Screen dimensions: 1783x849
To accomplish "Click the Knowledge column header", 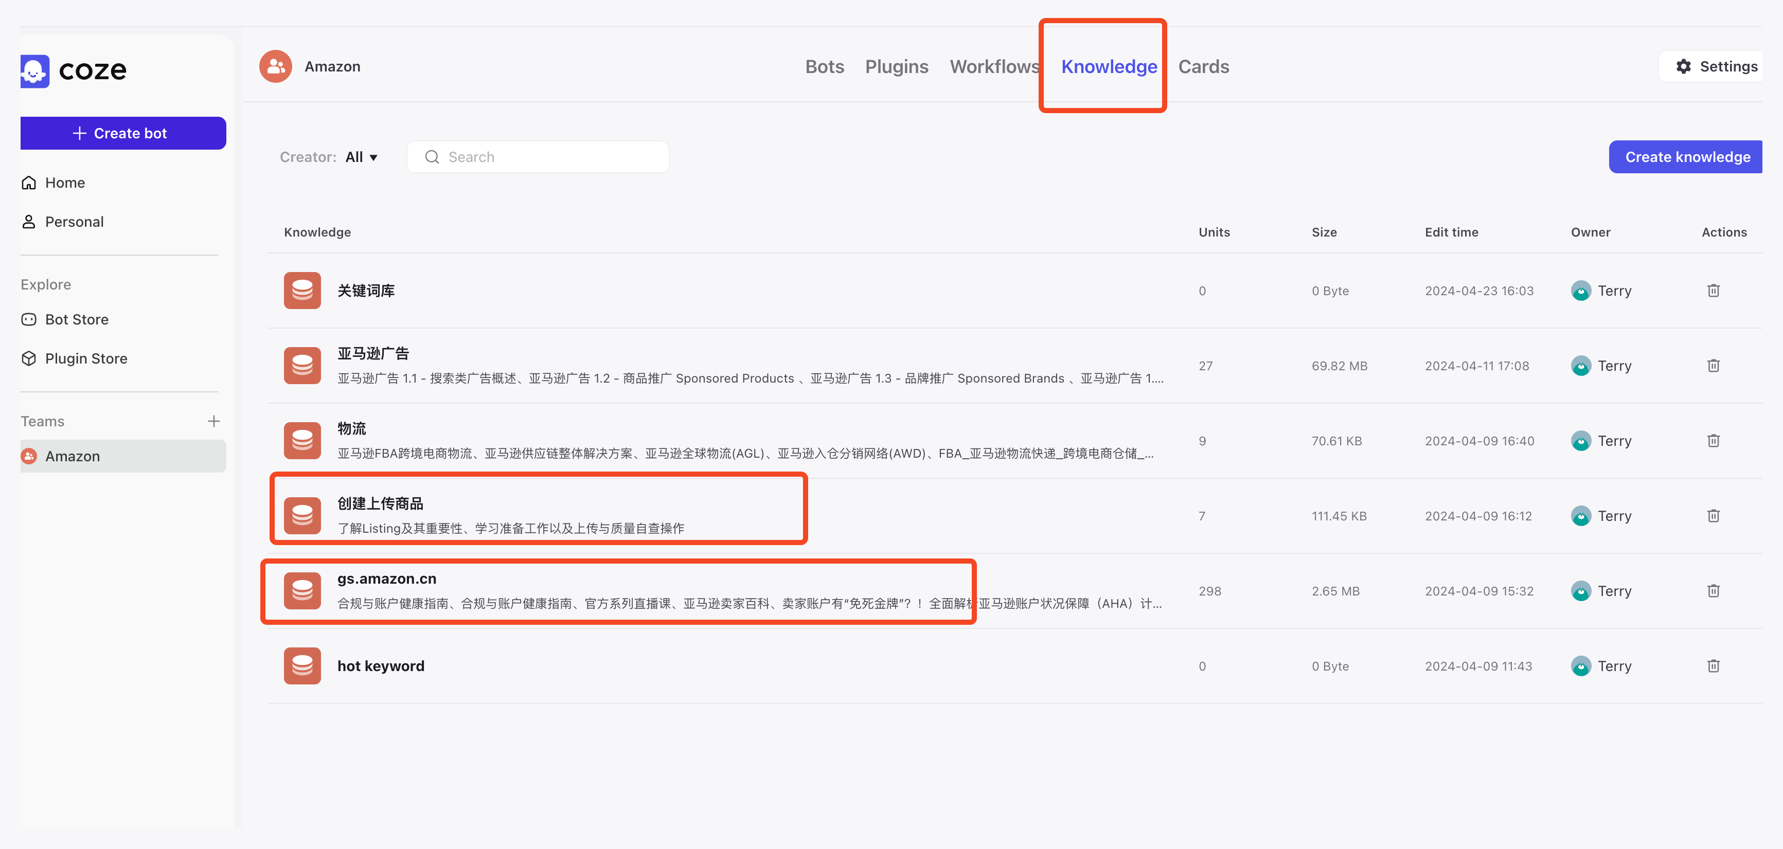I will [317, 232].
